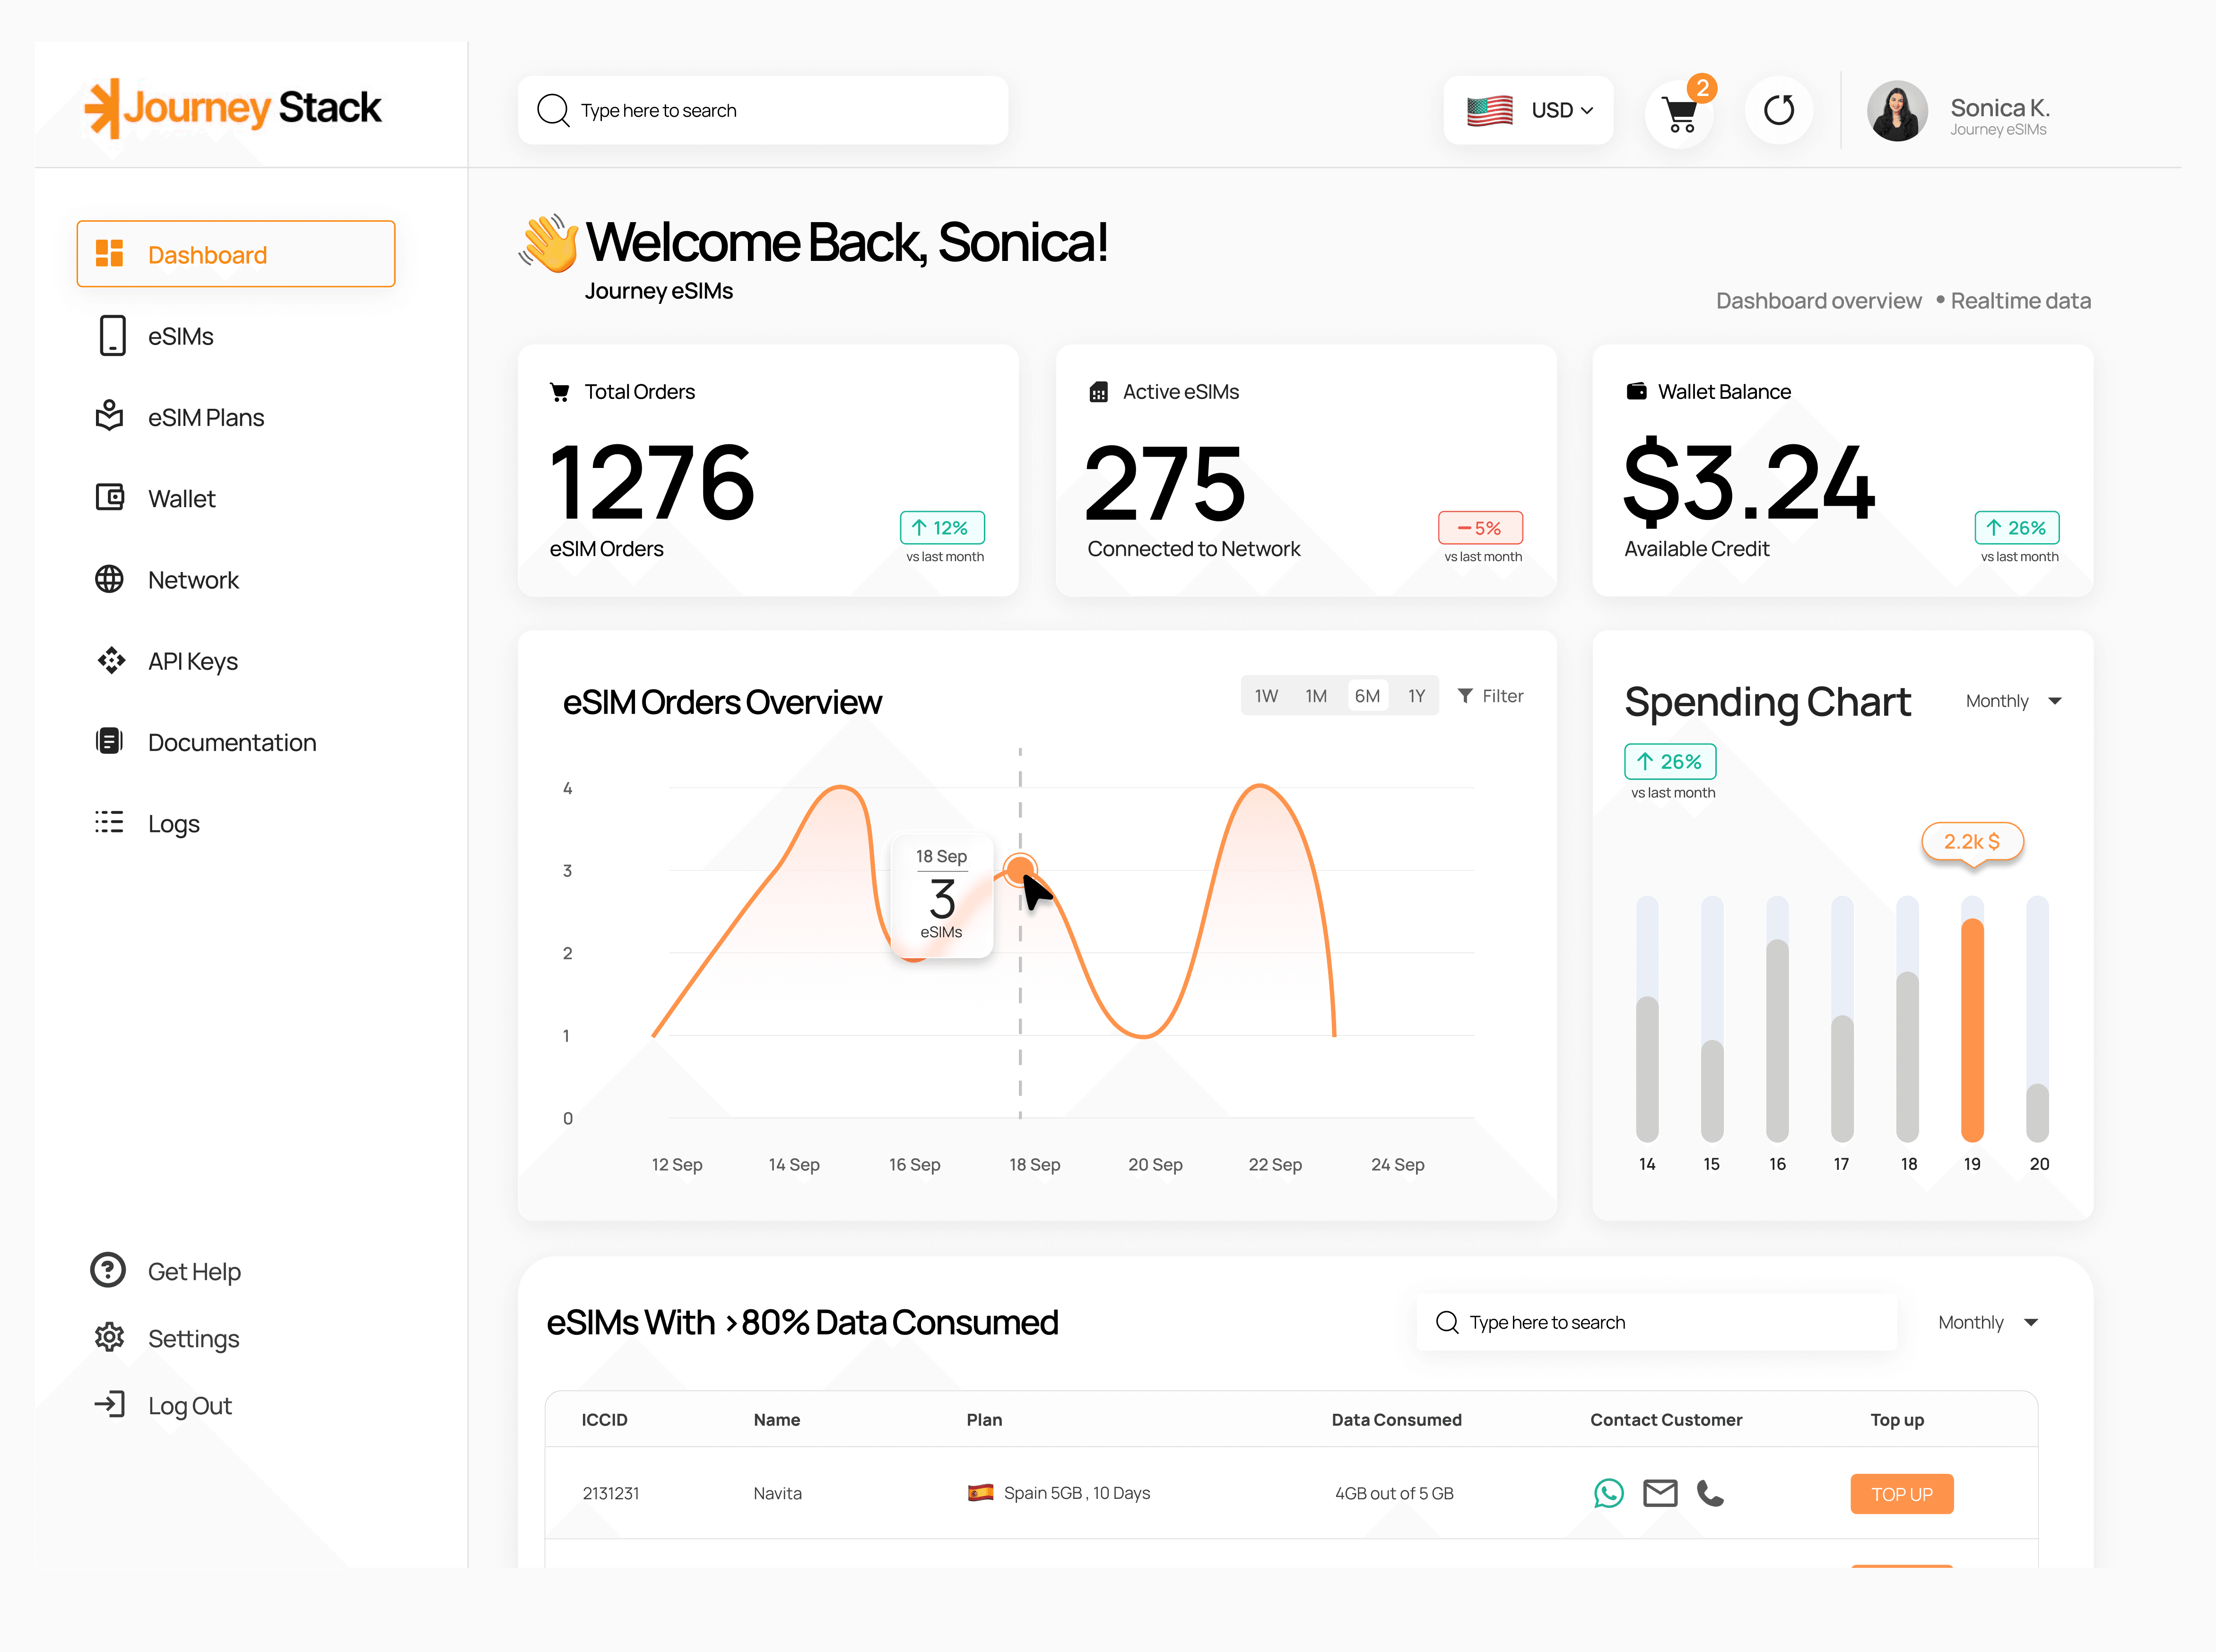
Task: Expand the Monthly dropdown for data consumed table
Action: coord(1988,1322)
